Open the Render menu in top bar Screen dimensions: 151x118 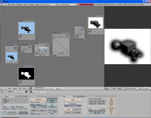(31, 5)
